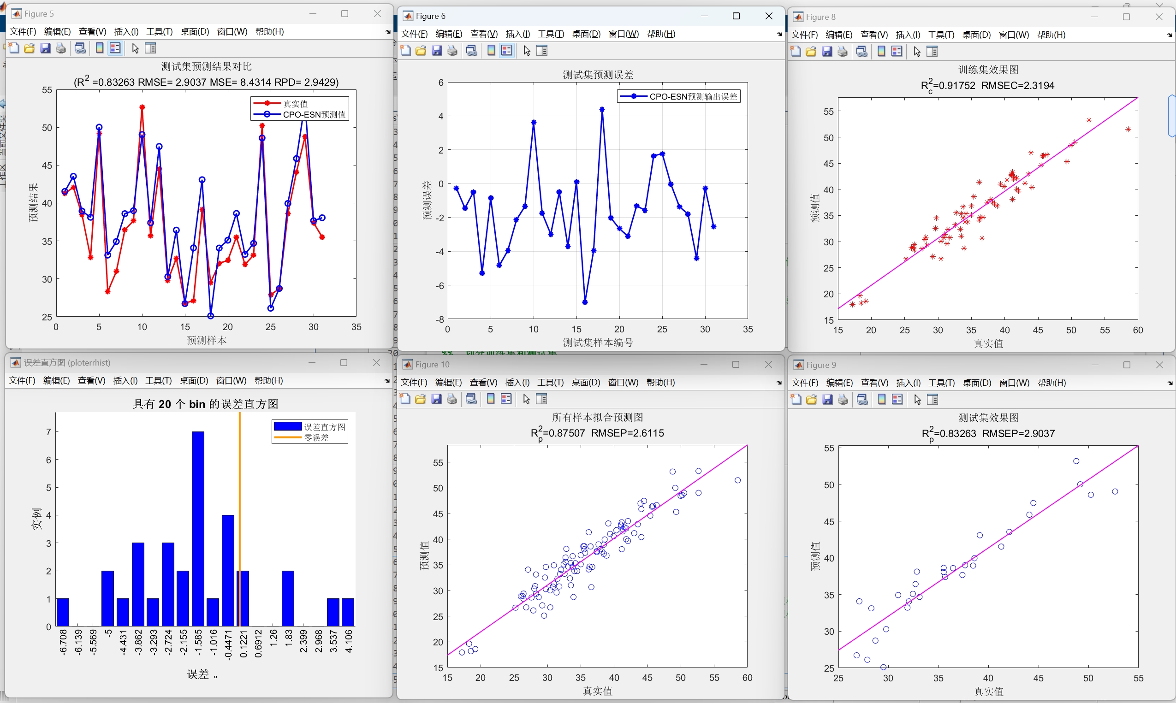Toggle Insert Colorbar in Figure 10 toolbar
1176x703 pixels.
(x=491, y=399)
